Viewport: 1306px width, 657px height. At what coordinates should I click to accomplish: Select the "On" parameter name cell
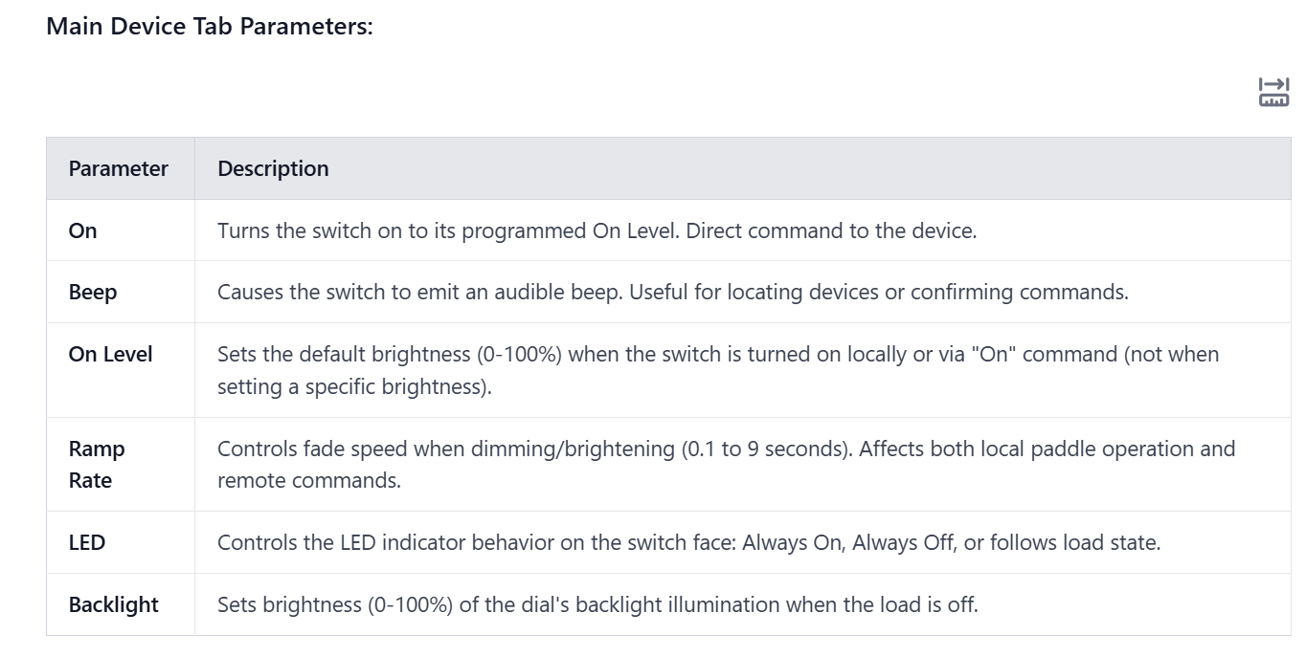[83, 230]
